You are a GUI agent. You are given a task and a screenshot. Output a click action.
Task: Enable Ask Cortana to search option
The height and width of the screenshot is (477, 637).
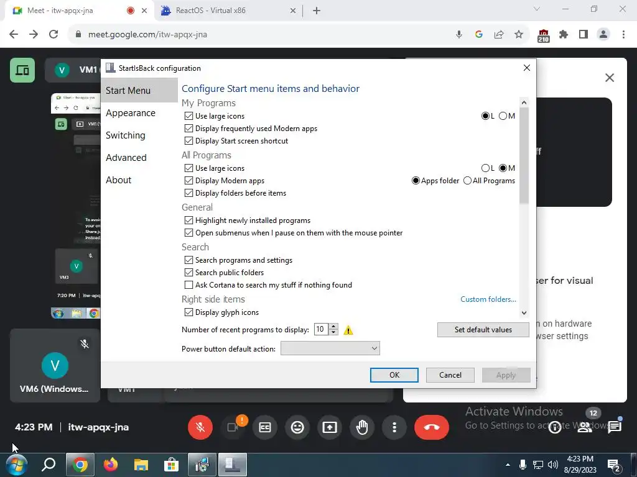(x=188, y=285)
